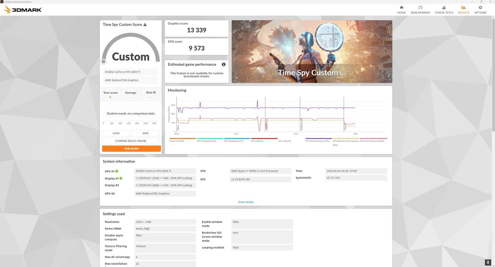
Task: Toggle CPU Clock Frequency legend line
Action: [x=319, y=139]
